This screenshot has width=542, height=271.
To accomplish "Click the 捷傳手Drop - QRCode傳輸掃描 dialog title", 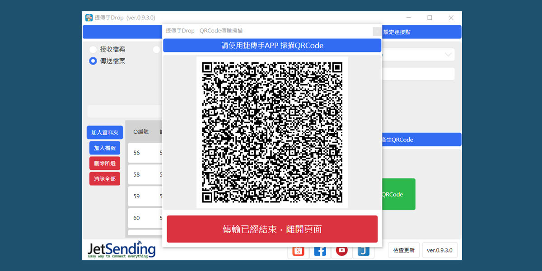I will click(204, 31).
